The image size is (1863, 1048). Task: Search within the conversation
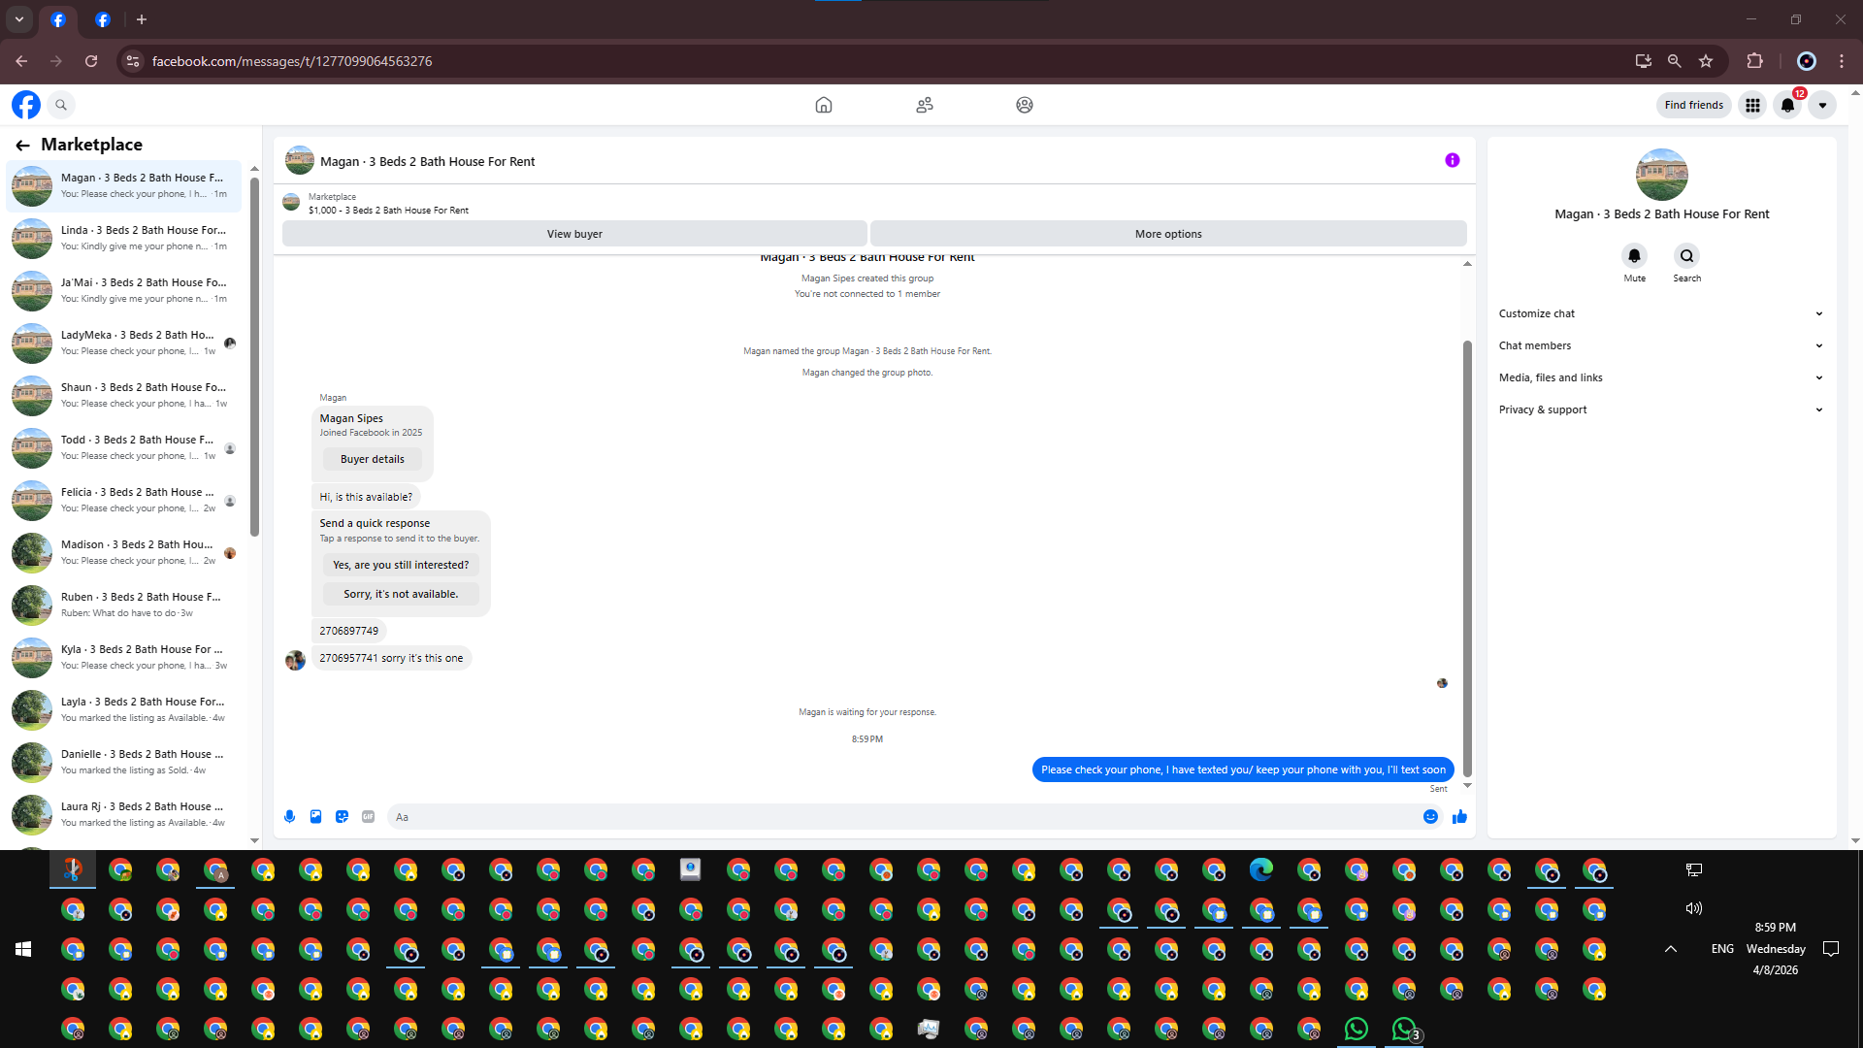(1686, 256)
